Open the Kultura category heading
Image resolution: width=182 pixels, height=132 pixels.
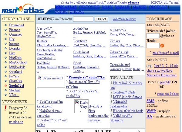(42, 41)
